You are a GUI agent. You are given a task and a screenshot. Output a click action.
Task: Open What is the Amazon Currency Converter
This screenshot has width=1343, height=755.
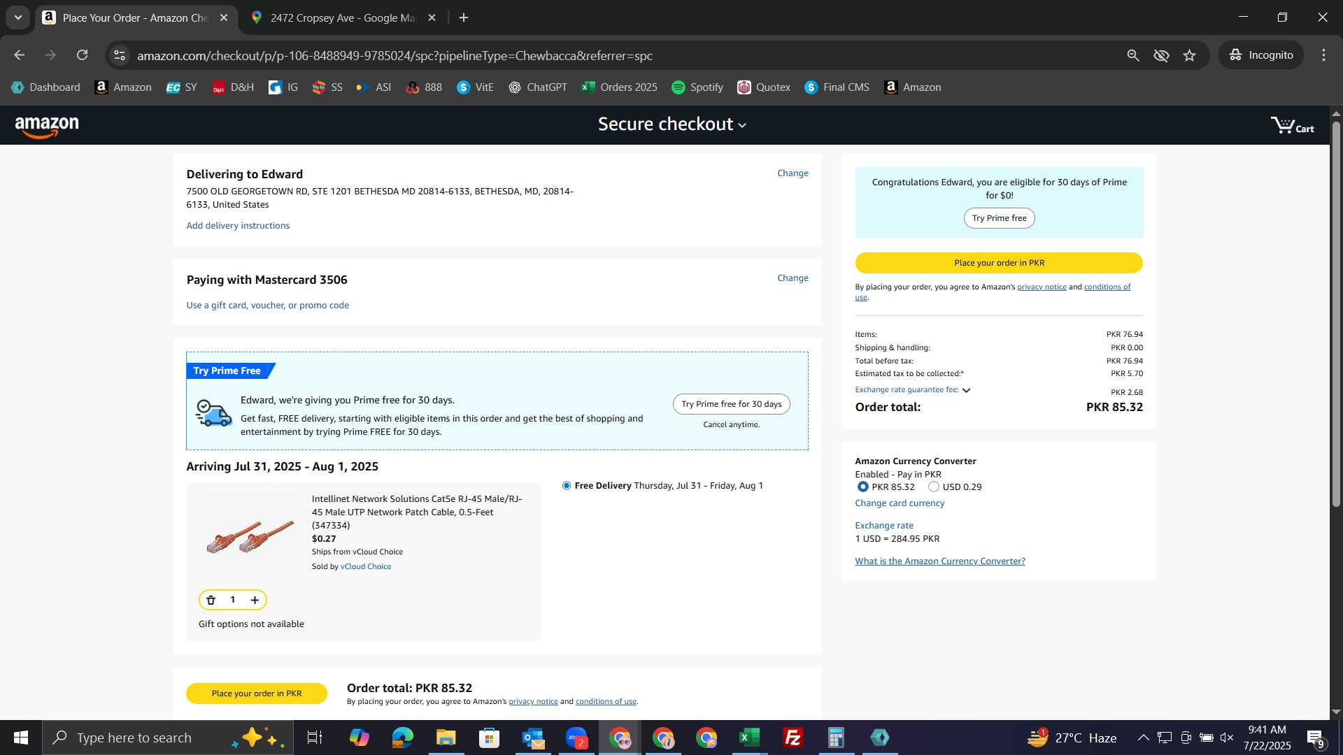tap(940, 561)
